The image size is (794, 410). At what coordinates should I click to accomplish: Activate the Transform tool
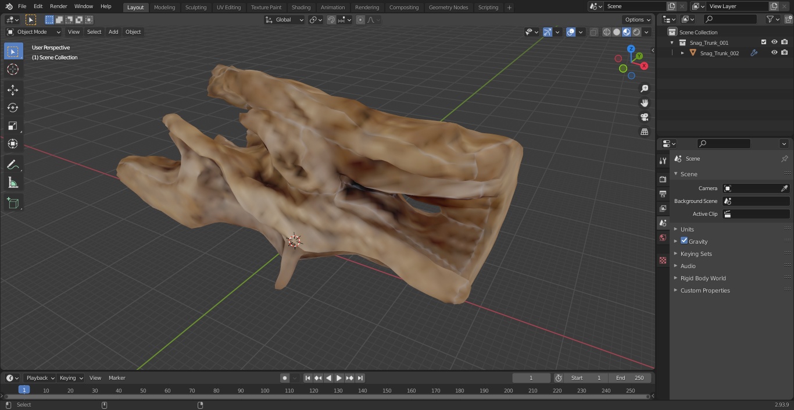(13, 144)
